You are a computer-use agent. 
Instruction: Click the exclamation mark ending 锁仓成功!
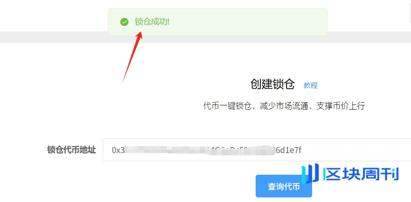coord(168,22)
